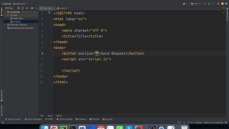Image resolution: width=229 pixels, height=129 pixels.
Task: Click the Project tool window stripe button
Action: pos(1,12)
